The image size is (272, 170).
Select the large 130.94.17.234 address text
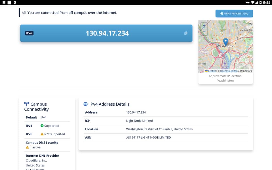(x=107, y=33)
